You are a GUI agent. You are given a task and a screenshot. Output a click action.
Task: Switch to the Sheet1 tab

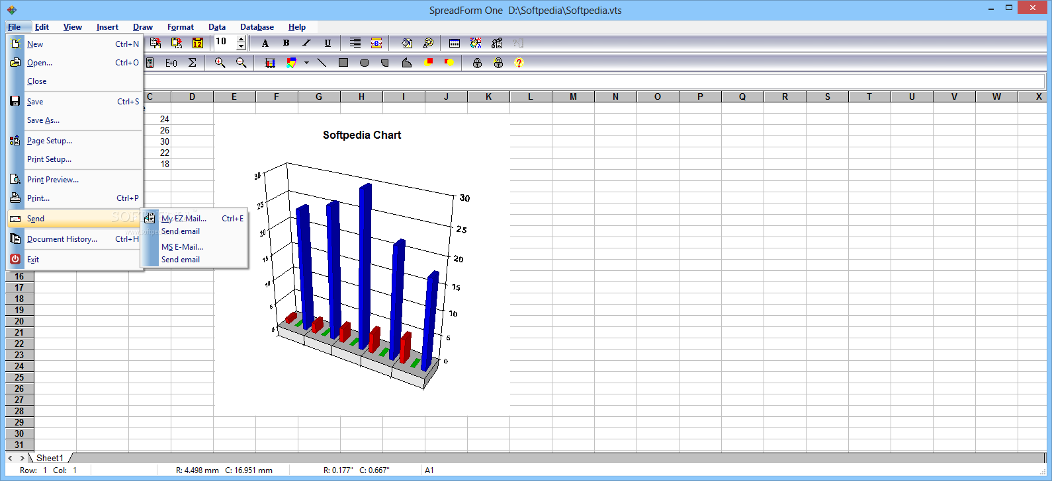click(x=50, y=458)
